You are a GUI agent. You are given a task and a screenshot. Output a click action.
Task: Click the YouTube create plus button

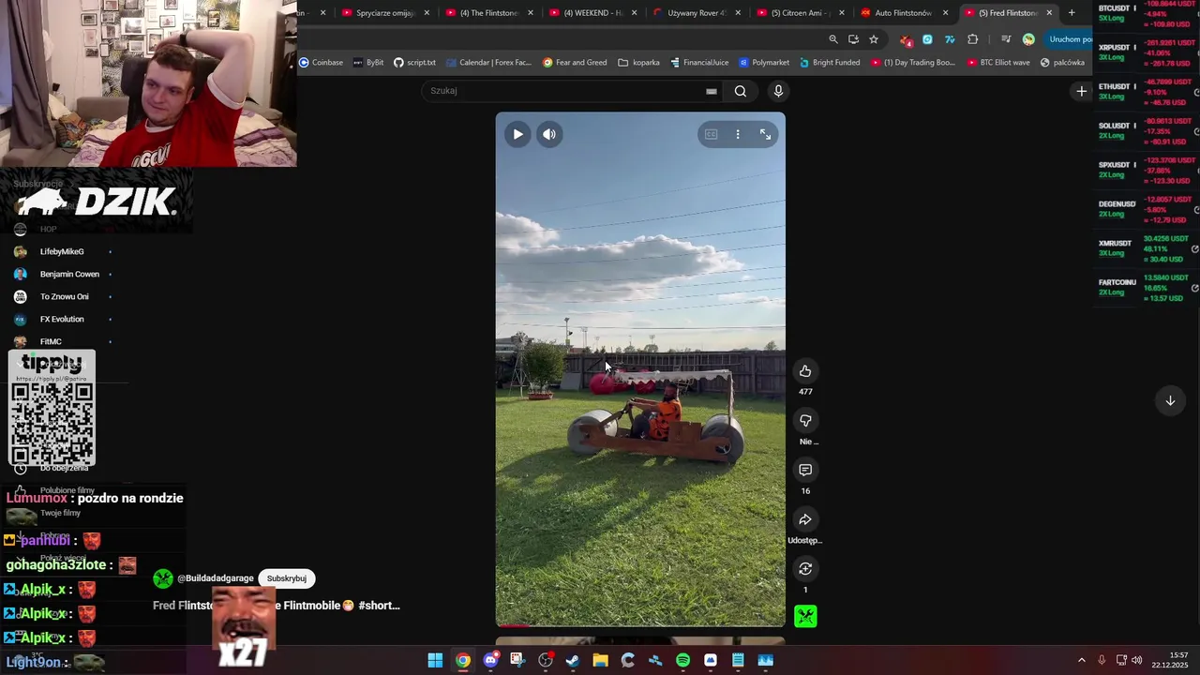coord(1081,91)
